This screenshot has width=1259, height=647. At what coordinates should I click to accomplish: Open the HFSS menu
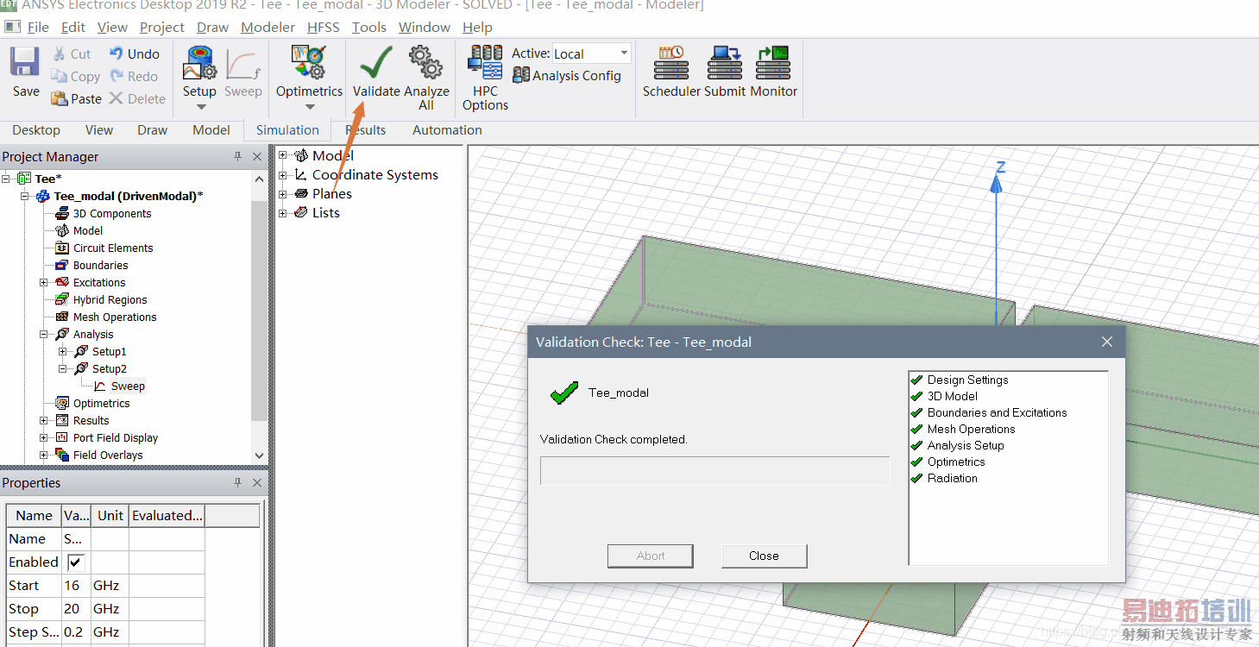click(324, 28)
